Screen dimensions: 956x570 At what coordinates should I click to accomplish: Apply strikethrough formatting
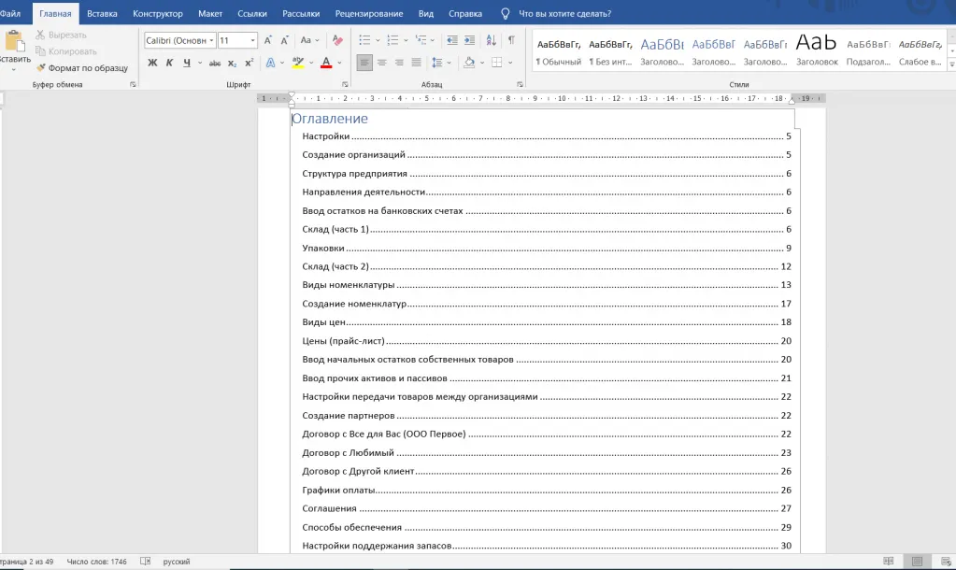click(215, 63)
